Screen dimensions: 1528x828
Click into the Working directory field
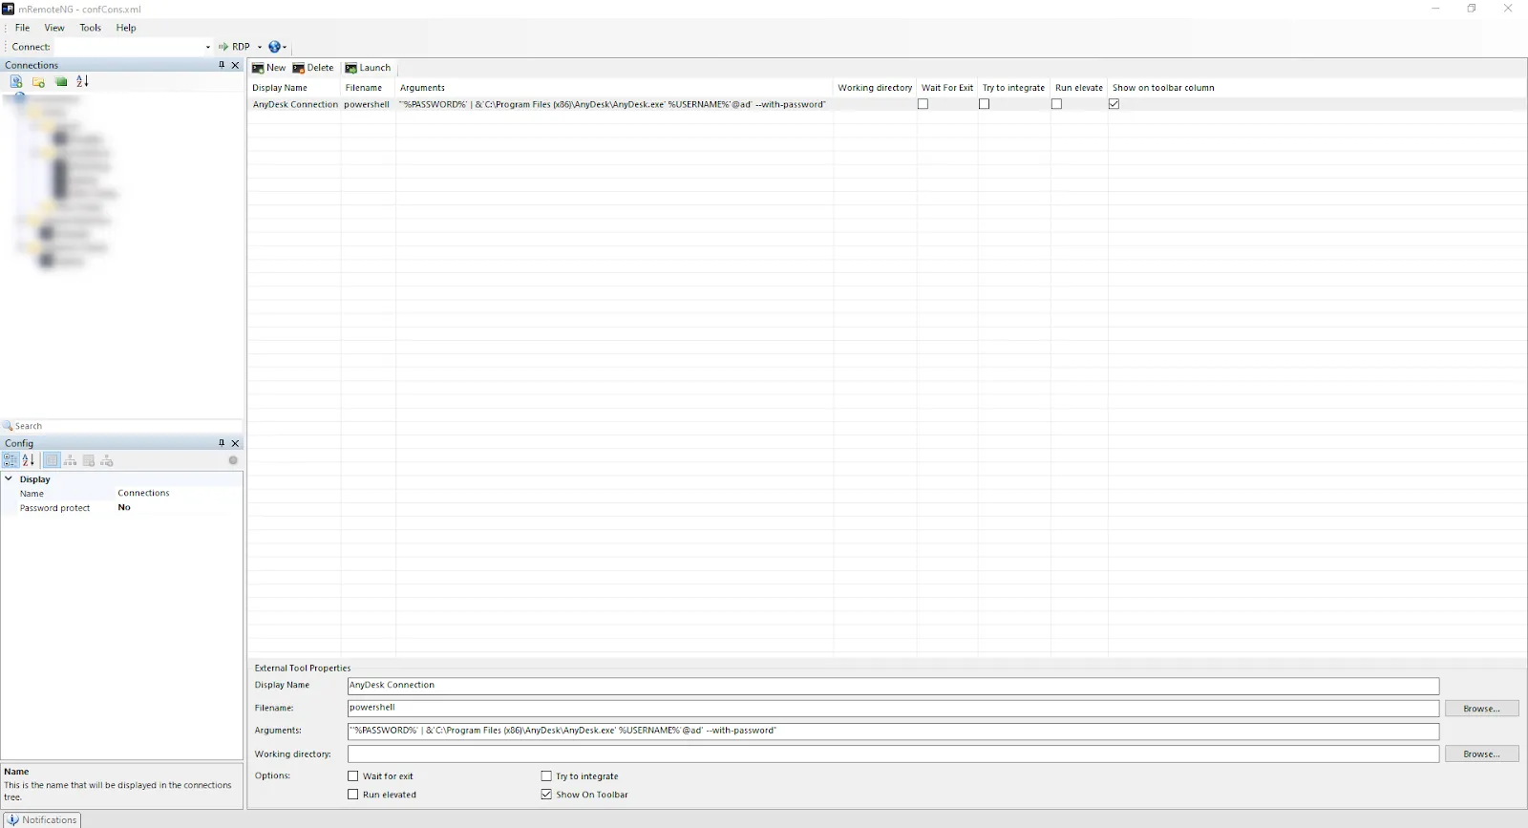(893, 754)
